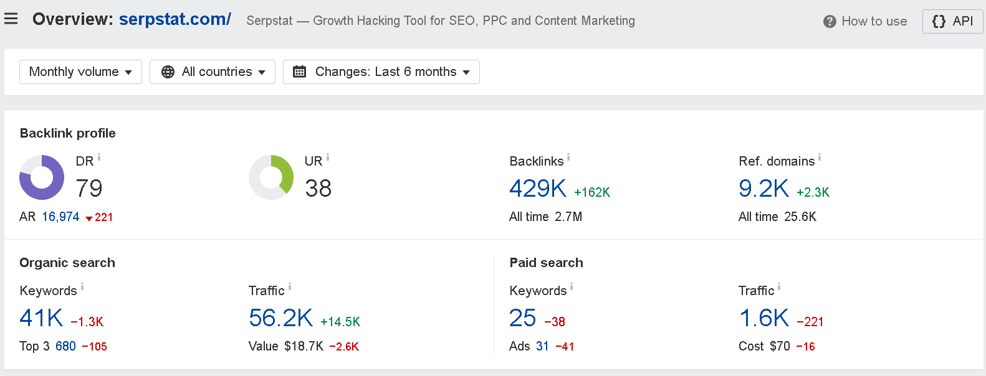Viewport: 986px width, 376px height.
Task: Click the All time 2.7M backlinks text
Action: [x=545, y=217]
